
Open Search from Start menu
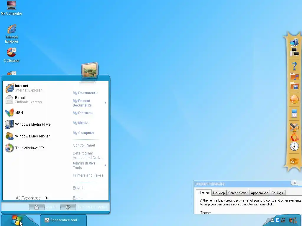pos(78,187)
